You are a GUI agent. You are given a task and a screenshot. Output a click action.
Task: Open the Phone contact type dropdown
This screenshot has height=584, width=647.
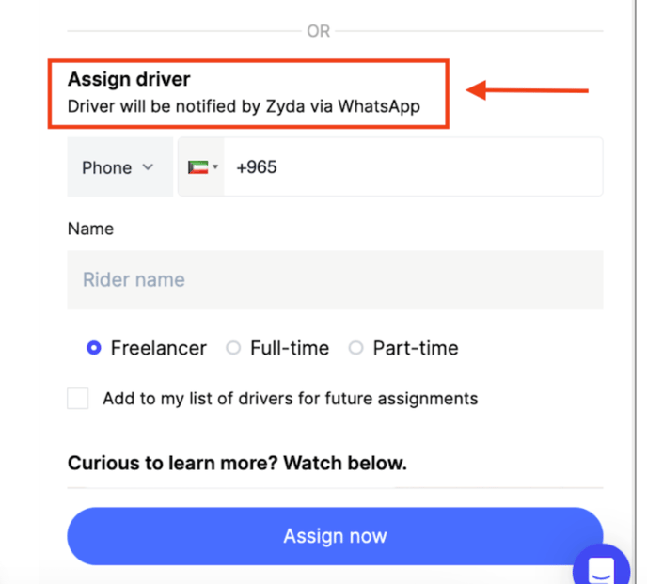[120, 167]
